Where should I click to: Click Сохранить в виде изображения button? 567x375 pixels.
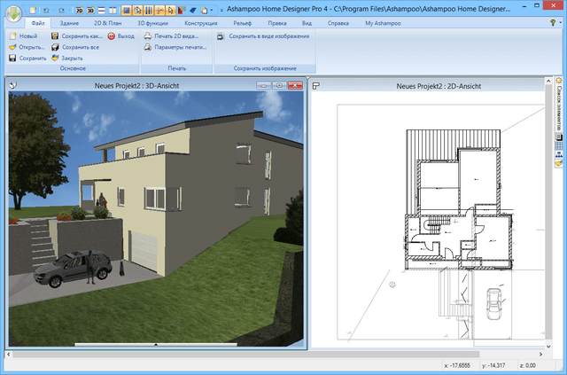[263, 36]
